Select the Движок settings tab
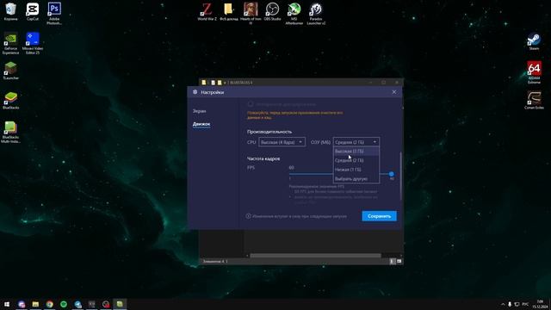 click(x=201, y=124)
